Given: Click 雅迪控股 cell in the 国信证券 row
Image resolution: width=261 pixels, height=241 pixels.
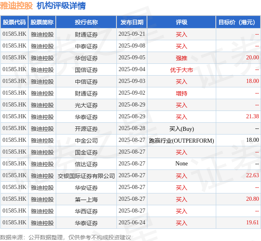Looking at the screenshot, I should coord(42,70).
